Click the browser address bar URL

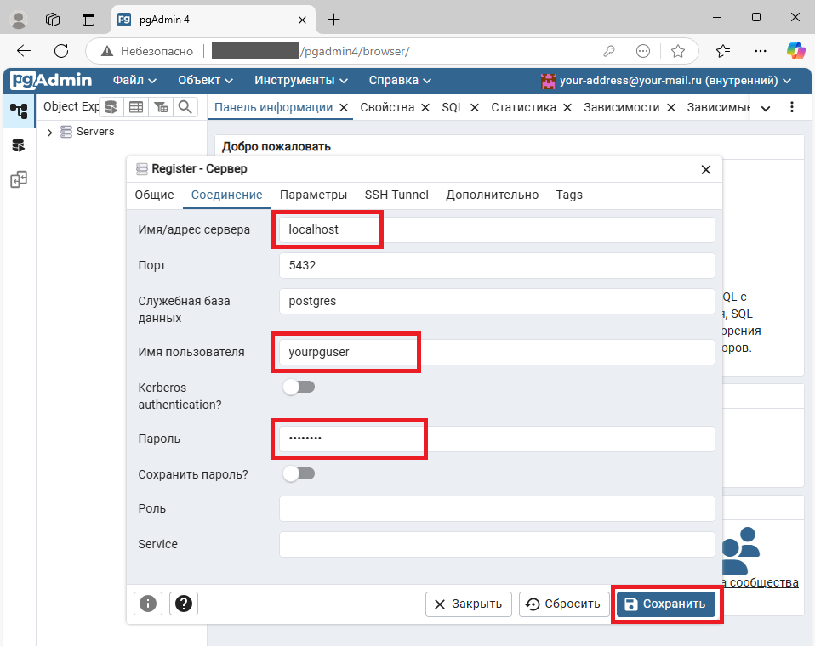point(311,51)
